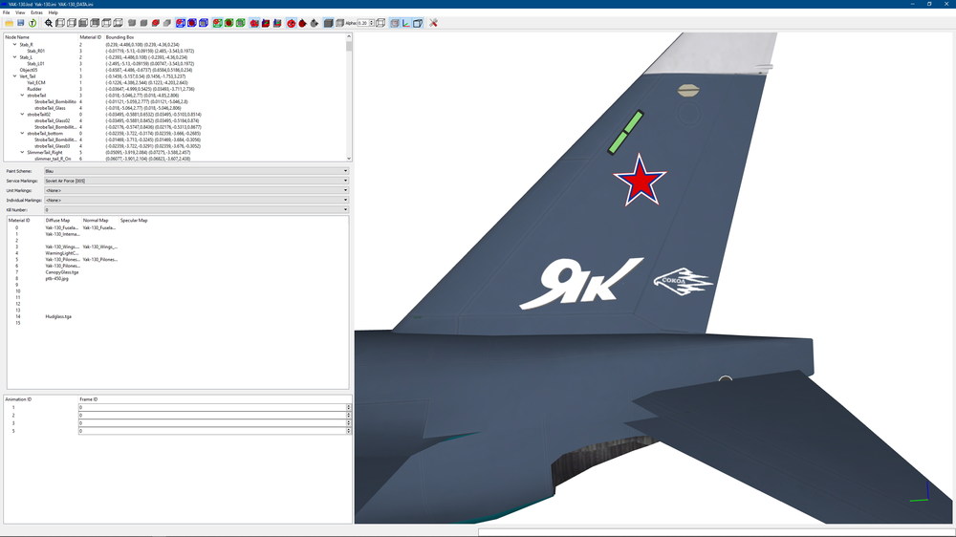The image size is (956, 537).
Task: Click the settings tools icon in toolbar
Action: 433,23
